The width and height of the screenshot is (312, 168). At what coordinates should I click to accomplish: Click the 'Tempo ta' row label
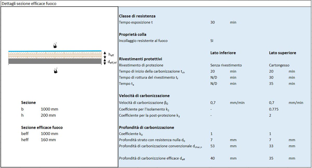(x=127, y=83)
